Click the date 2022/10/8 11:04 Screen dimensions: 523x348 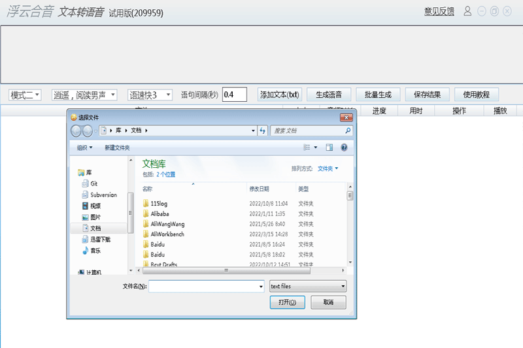269,204
